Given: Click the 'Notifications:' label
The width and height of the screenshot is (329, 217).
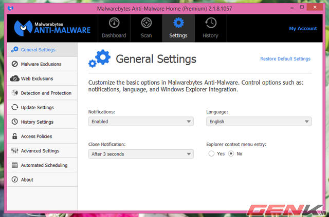Looking at the screenshot, I should (102, 112).
